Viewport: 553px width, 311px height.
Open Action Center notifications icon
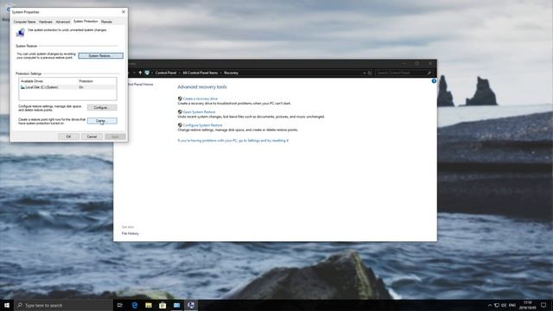tap(543, 305)
